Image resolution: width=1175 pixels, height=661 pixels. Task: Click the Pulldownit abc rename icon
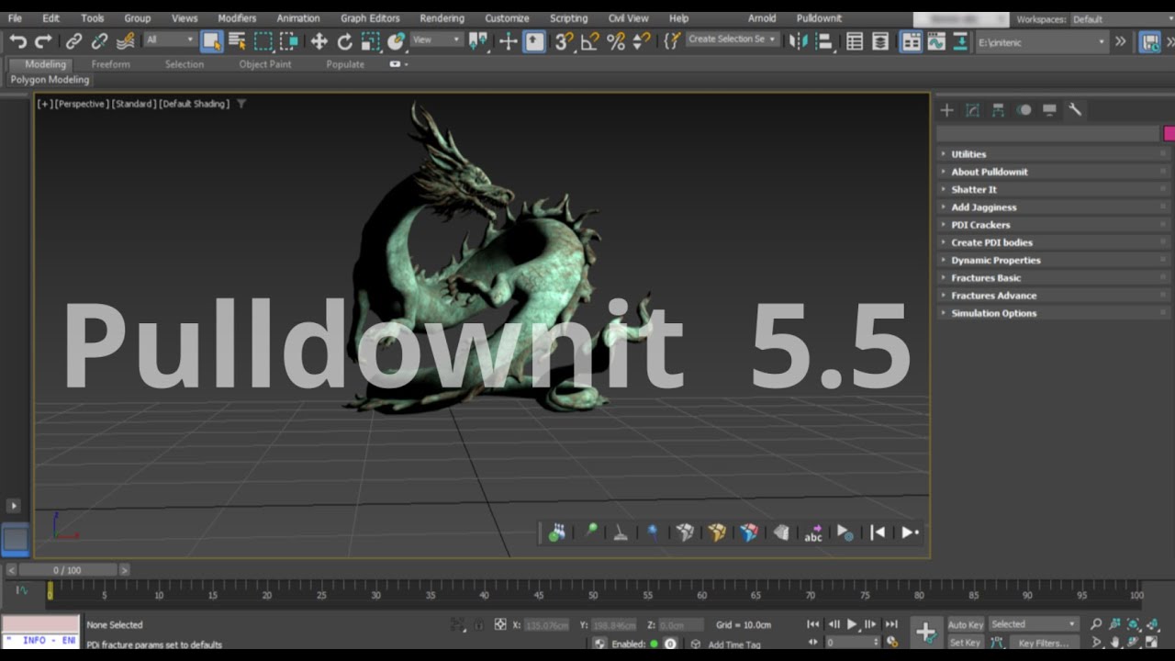pos(813,532)
